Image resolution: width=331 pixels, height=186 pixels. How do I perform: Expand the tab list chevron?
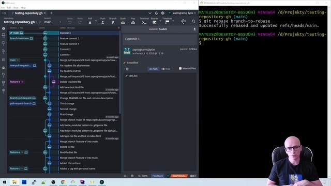pos(150,13)
